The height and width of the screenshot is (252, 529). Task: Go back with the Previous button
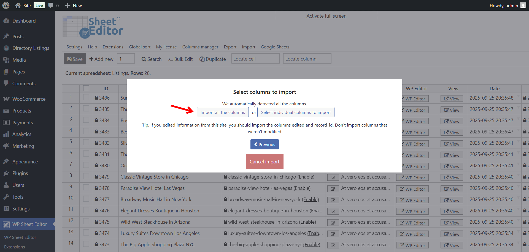click(264, 144)
